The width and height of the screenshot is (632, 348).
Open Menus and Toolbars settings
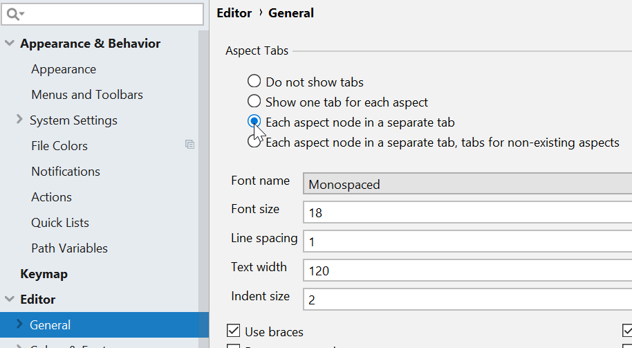click(x=87, y=95)
